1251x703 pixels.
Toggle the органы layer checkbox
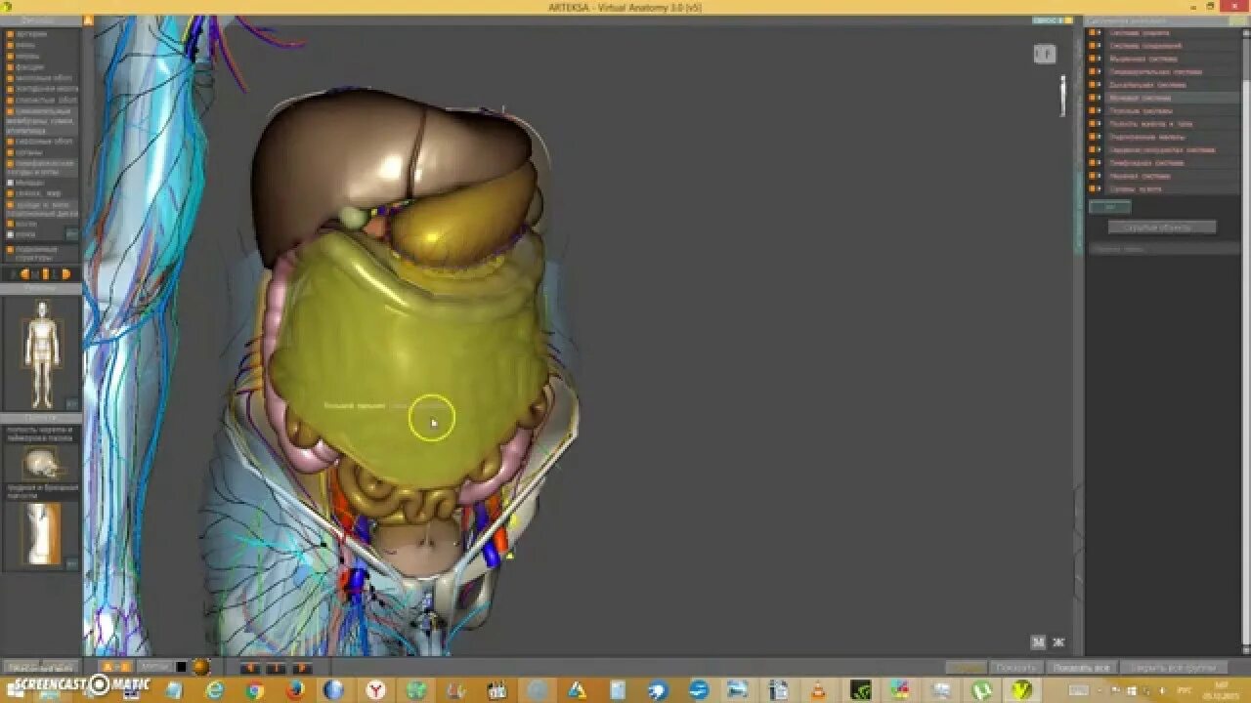(x=10, y=152)
